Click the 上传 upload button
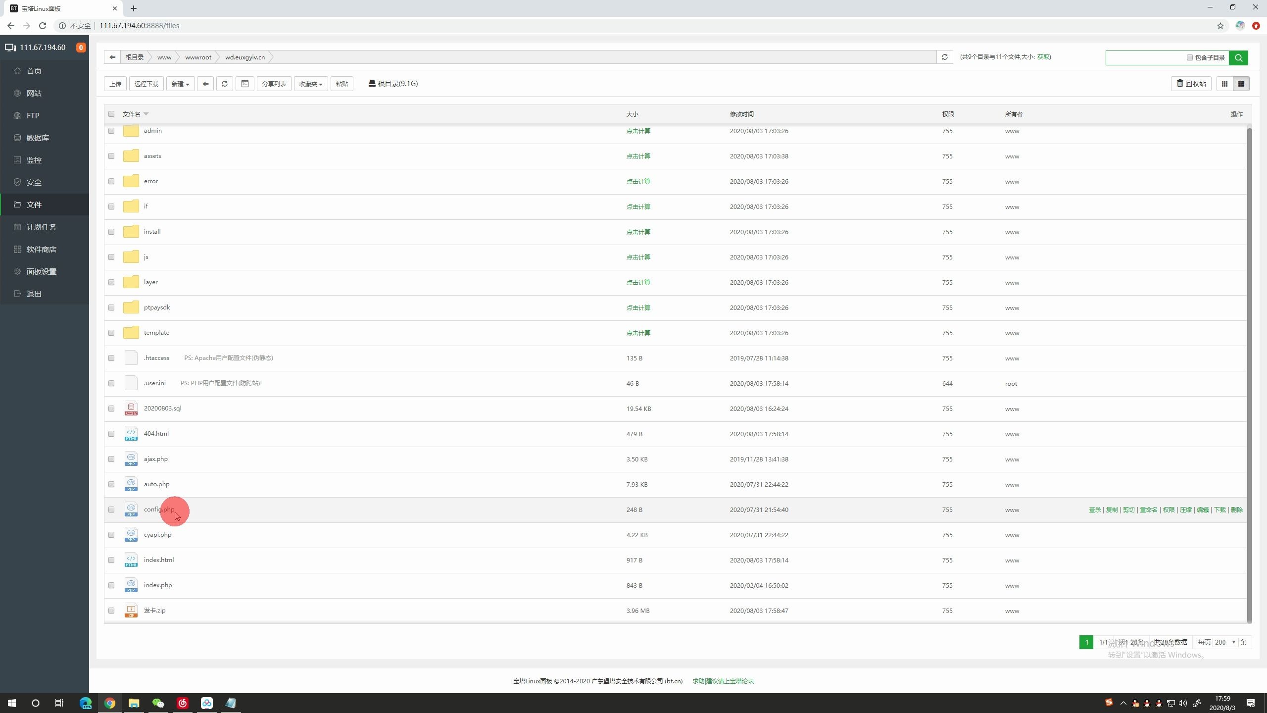Viewport: 1267px width, 713px height. tap(115, 84)
